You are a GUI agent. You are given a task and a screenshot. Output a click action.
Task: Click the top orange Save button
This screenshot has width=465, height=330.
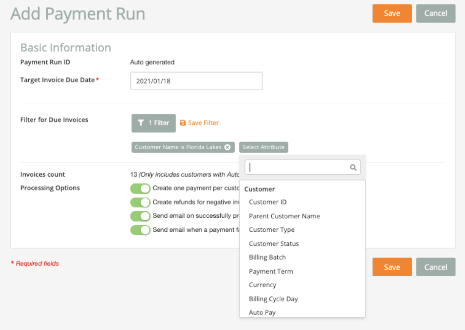[x=392, y=13]
